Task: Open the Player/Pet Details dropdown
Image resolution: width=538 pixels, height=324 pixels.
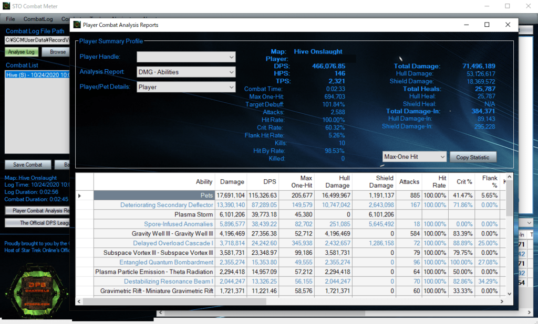Action: point(186,87)
